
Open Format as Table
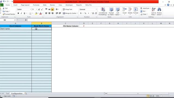(111, 11)
